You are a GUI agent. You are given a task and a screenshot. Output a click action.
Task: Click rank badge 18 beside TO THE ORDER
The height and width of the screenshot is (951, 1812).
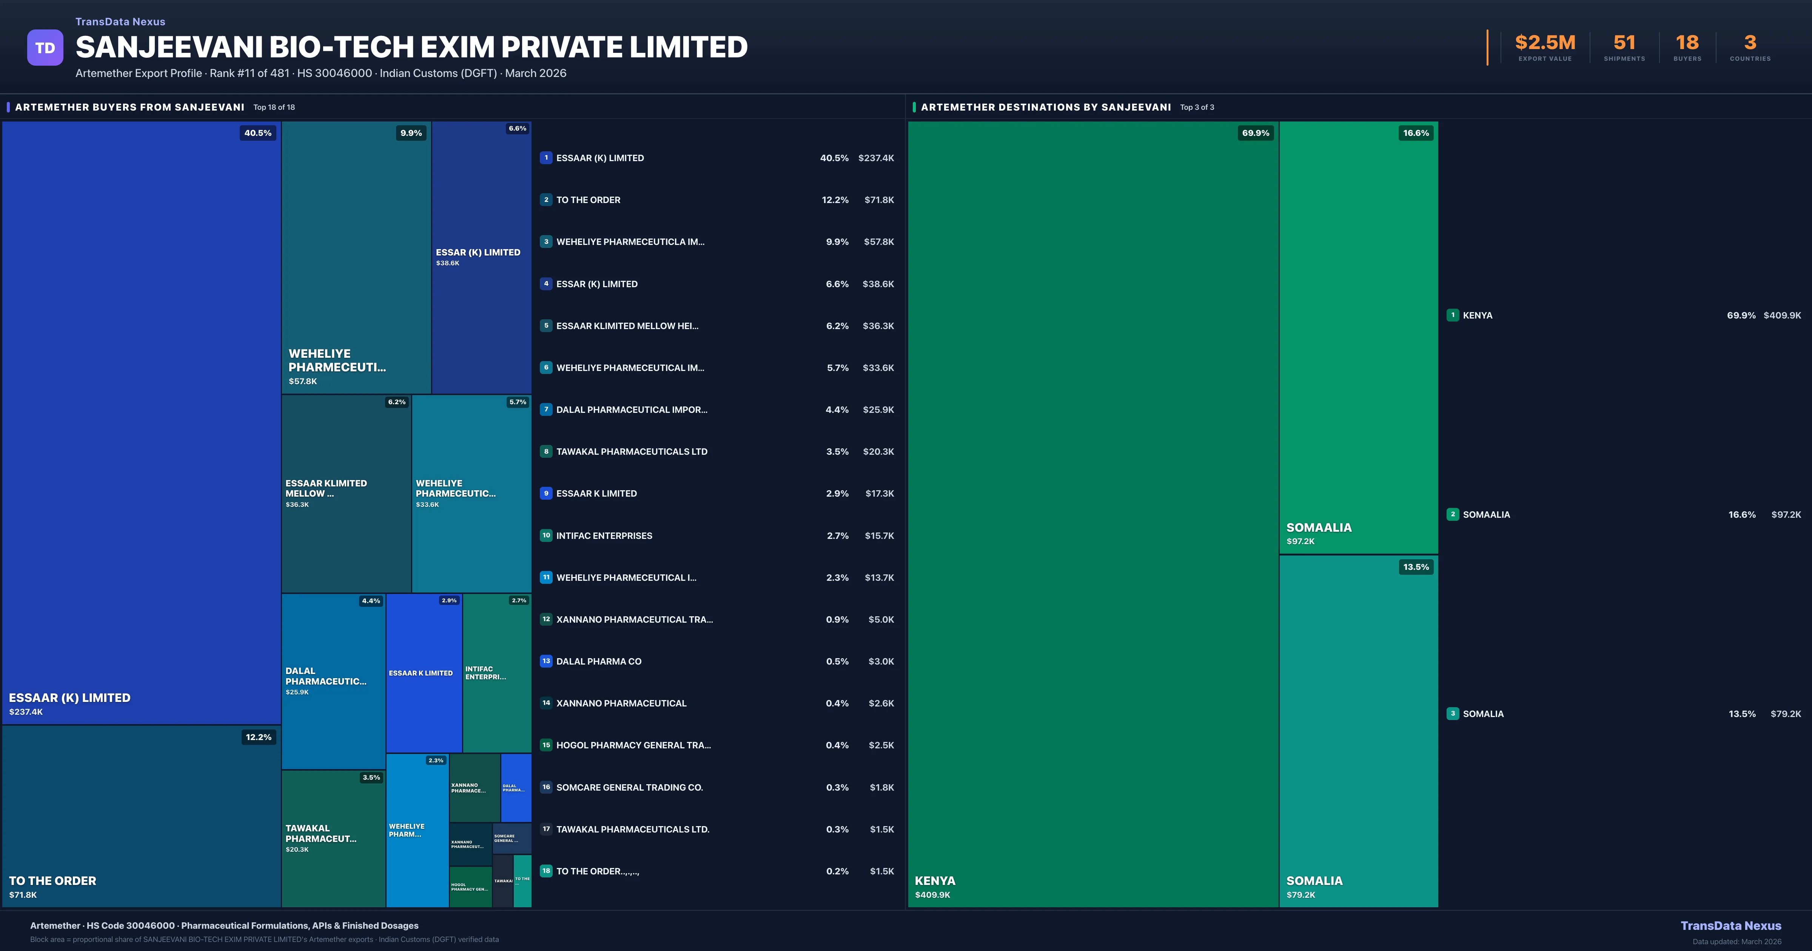point(546,871)
